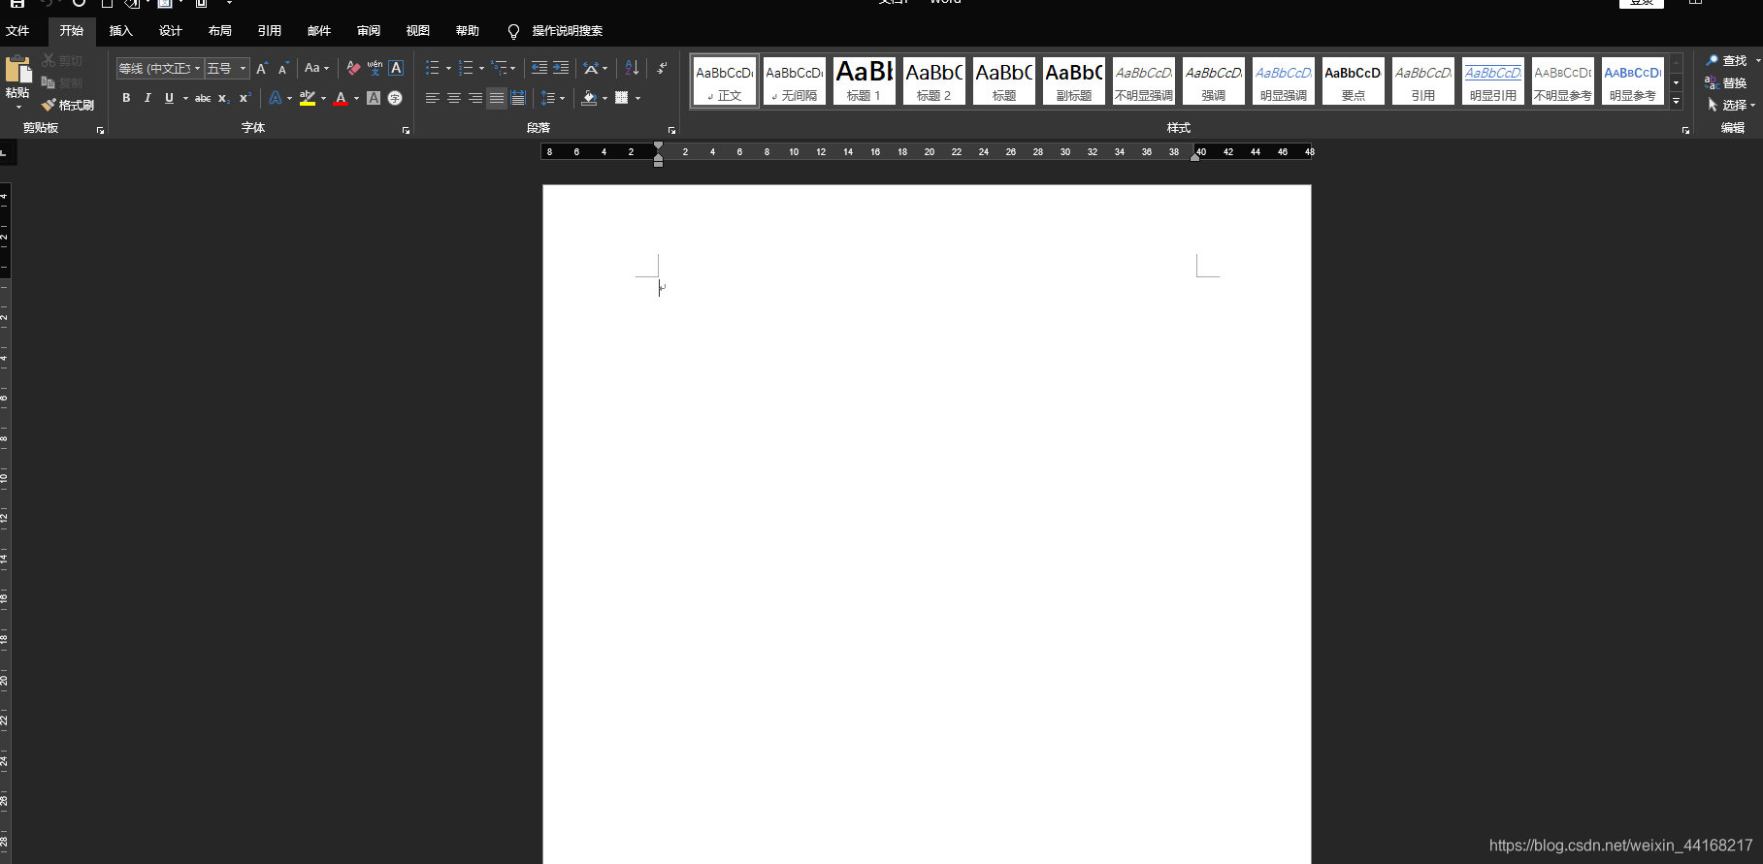Apply red font color
The height and width of the screenshot is (864, 1763).
[x=341, y=98]
